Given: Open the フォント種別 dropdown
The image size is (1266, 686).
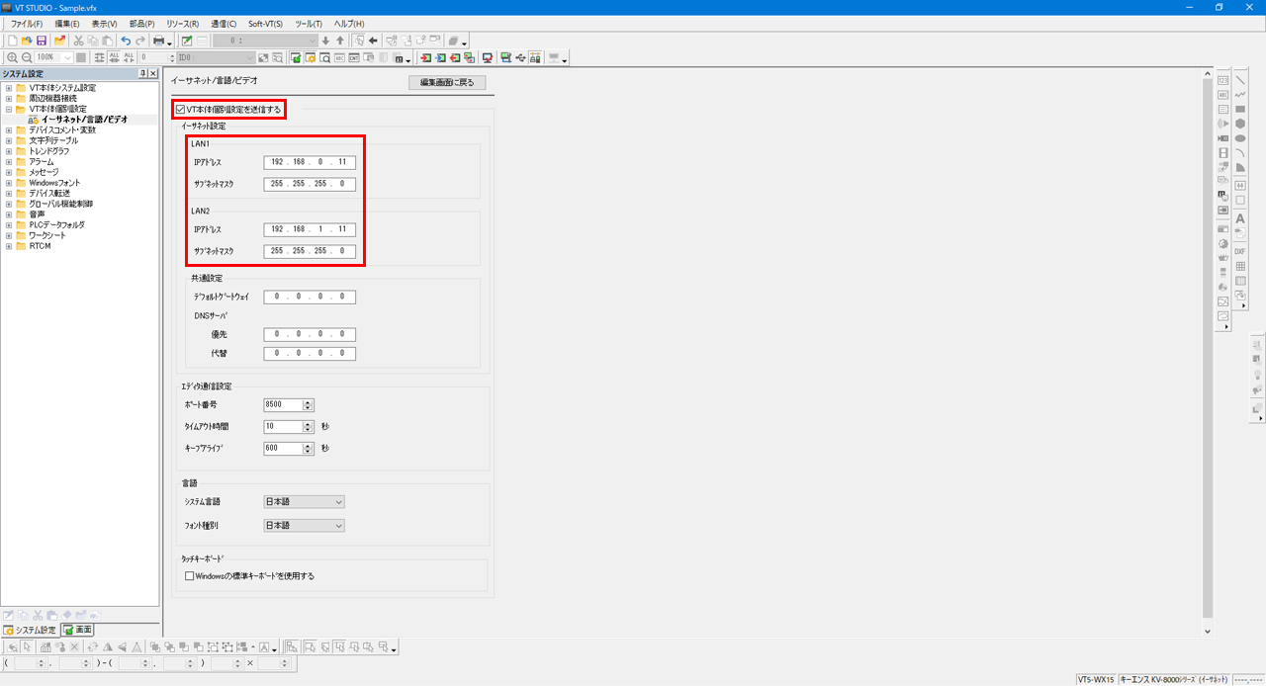Looking at the screenshot, I should point(304,526).
